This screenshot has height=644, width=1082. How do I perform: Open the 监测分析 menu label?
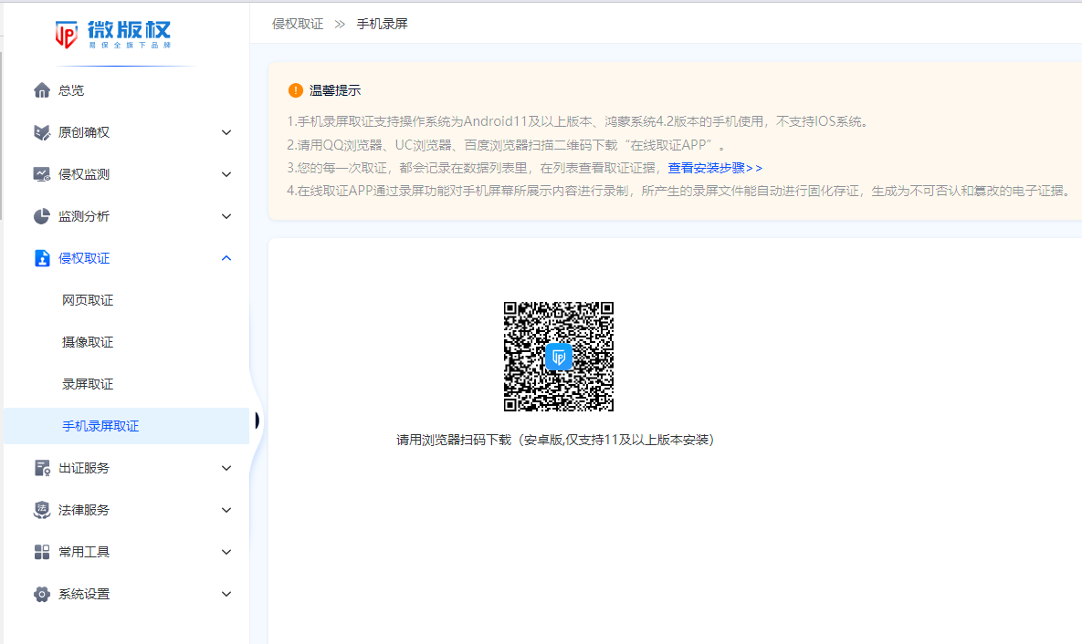(x=84, y=216)
